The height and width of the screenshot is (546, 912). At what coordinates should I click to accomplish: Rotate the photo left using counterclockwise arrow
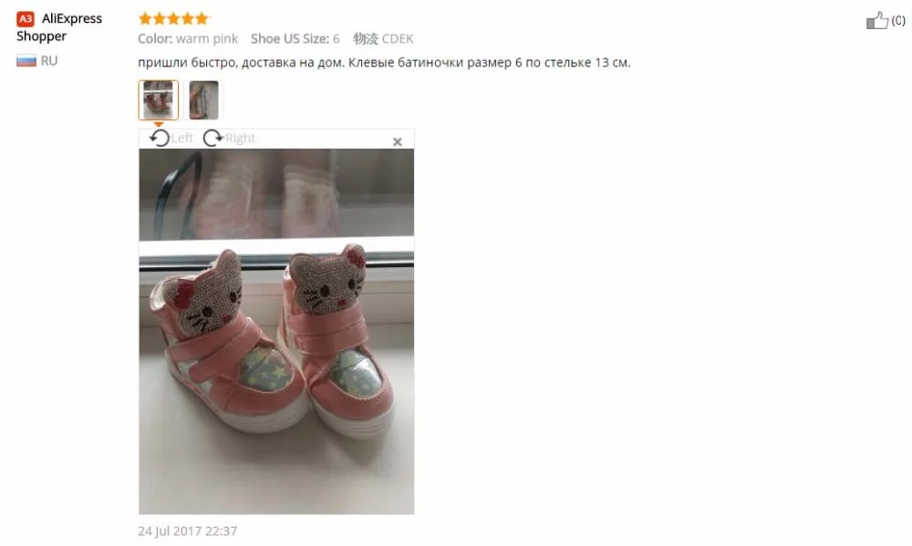click(160, 138)
